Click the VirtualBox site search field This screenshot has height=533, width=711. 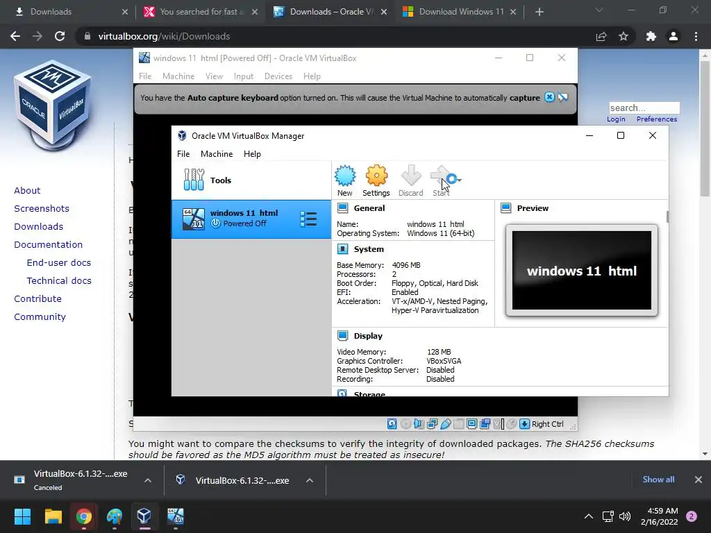click(x=644, y=108)
